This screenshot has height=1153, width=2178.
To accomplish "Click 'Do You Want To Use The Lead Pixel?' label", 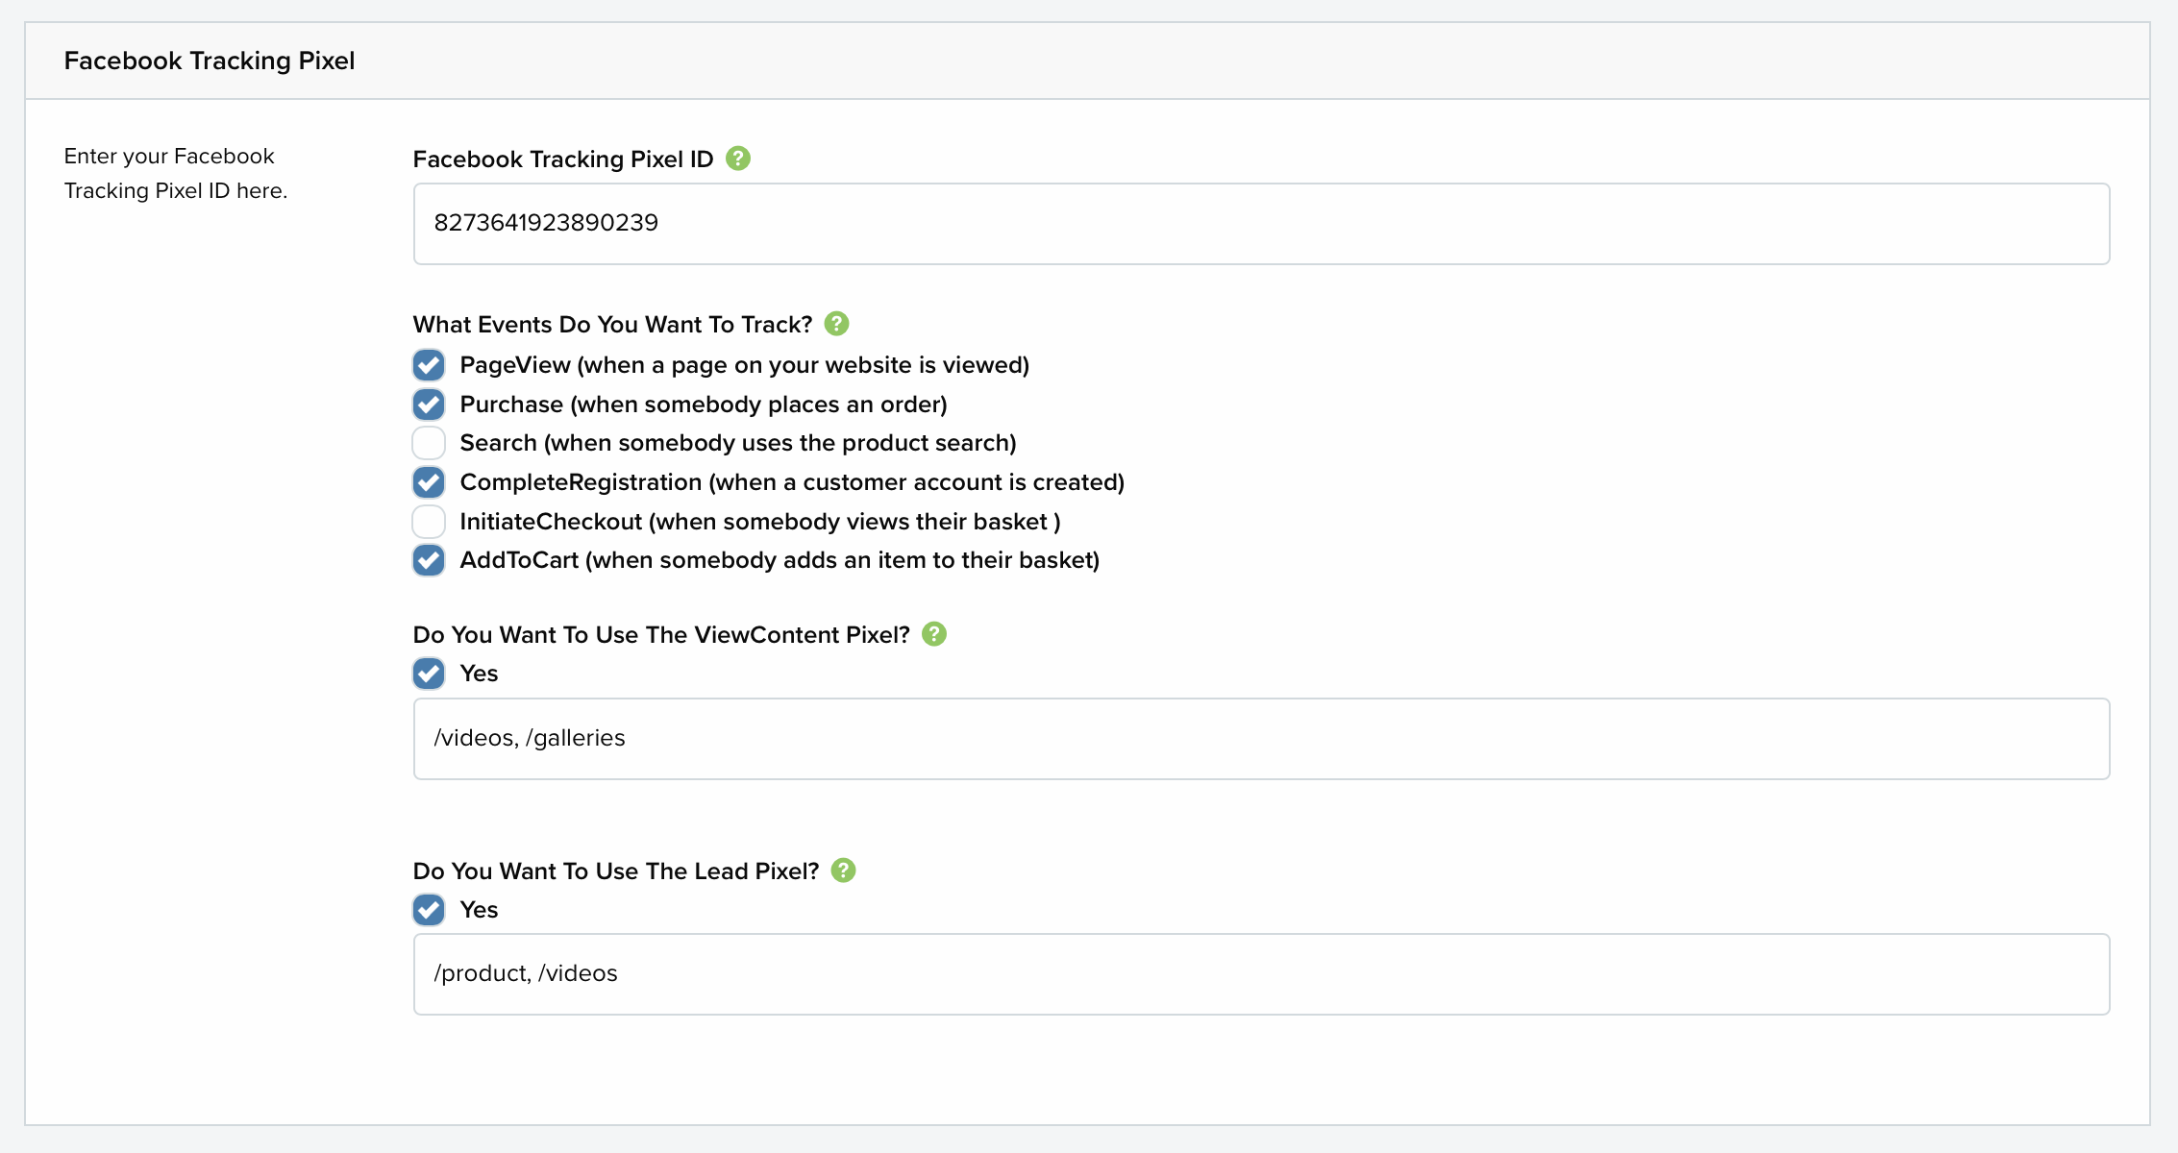I will click(616, 871).
